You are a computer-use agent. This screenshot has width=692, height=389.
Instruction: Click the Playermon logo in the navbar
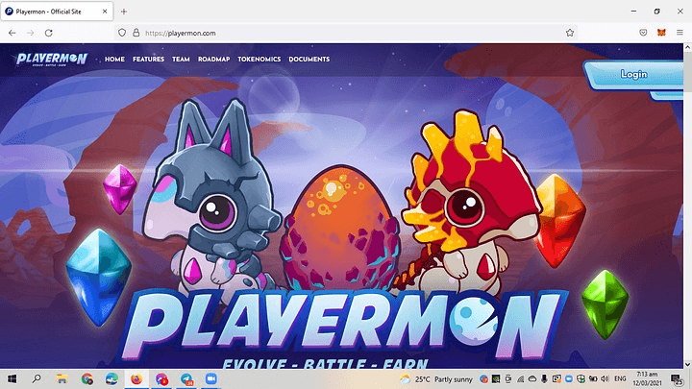coord(51,60)
